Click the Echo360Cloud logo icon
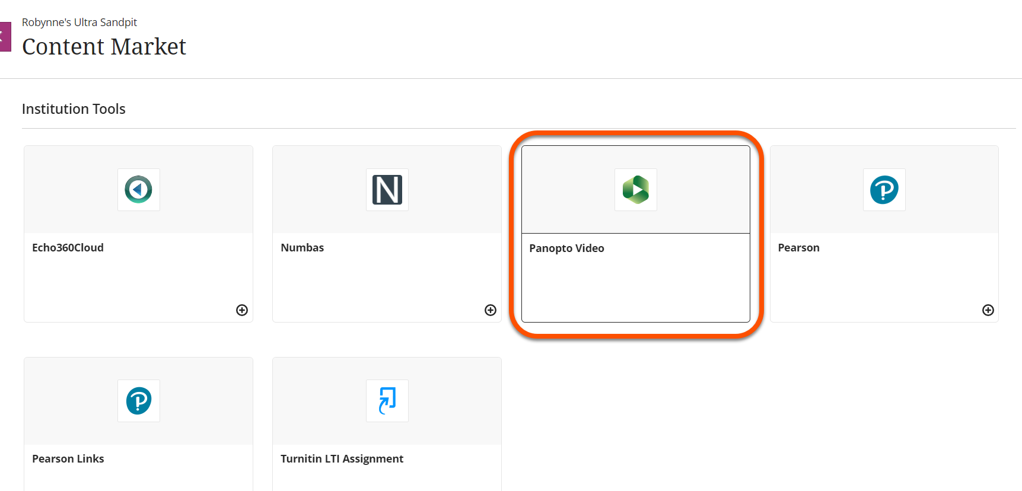1022x491 pixels. click(x=139, y=190)
